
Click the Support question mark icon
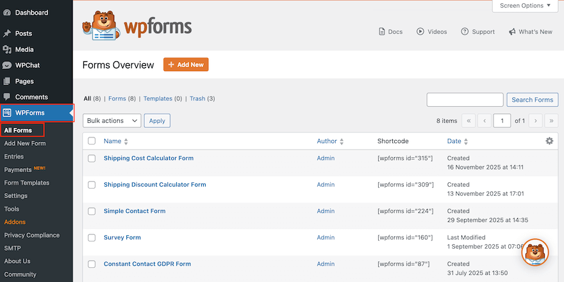pos(465,31)
